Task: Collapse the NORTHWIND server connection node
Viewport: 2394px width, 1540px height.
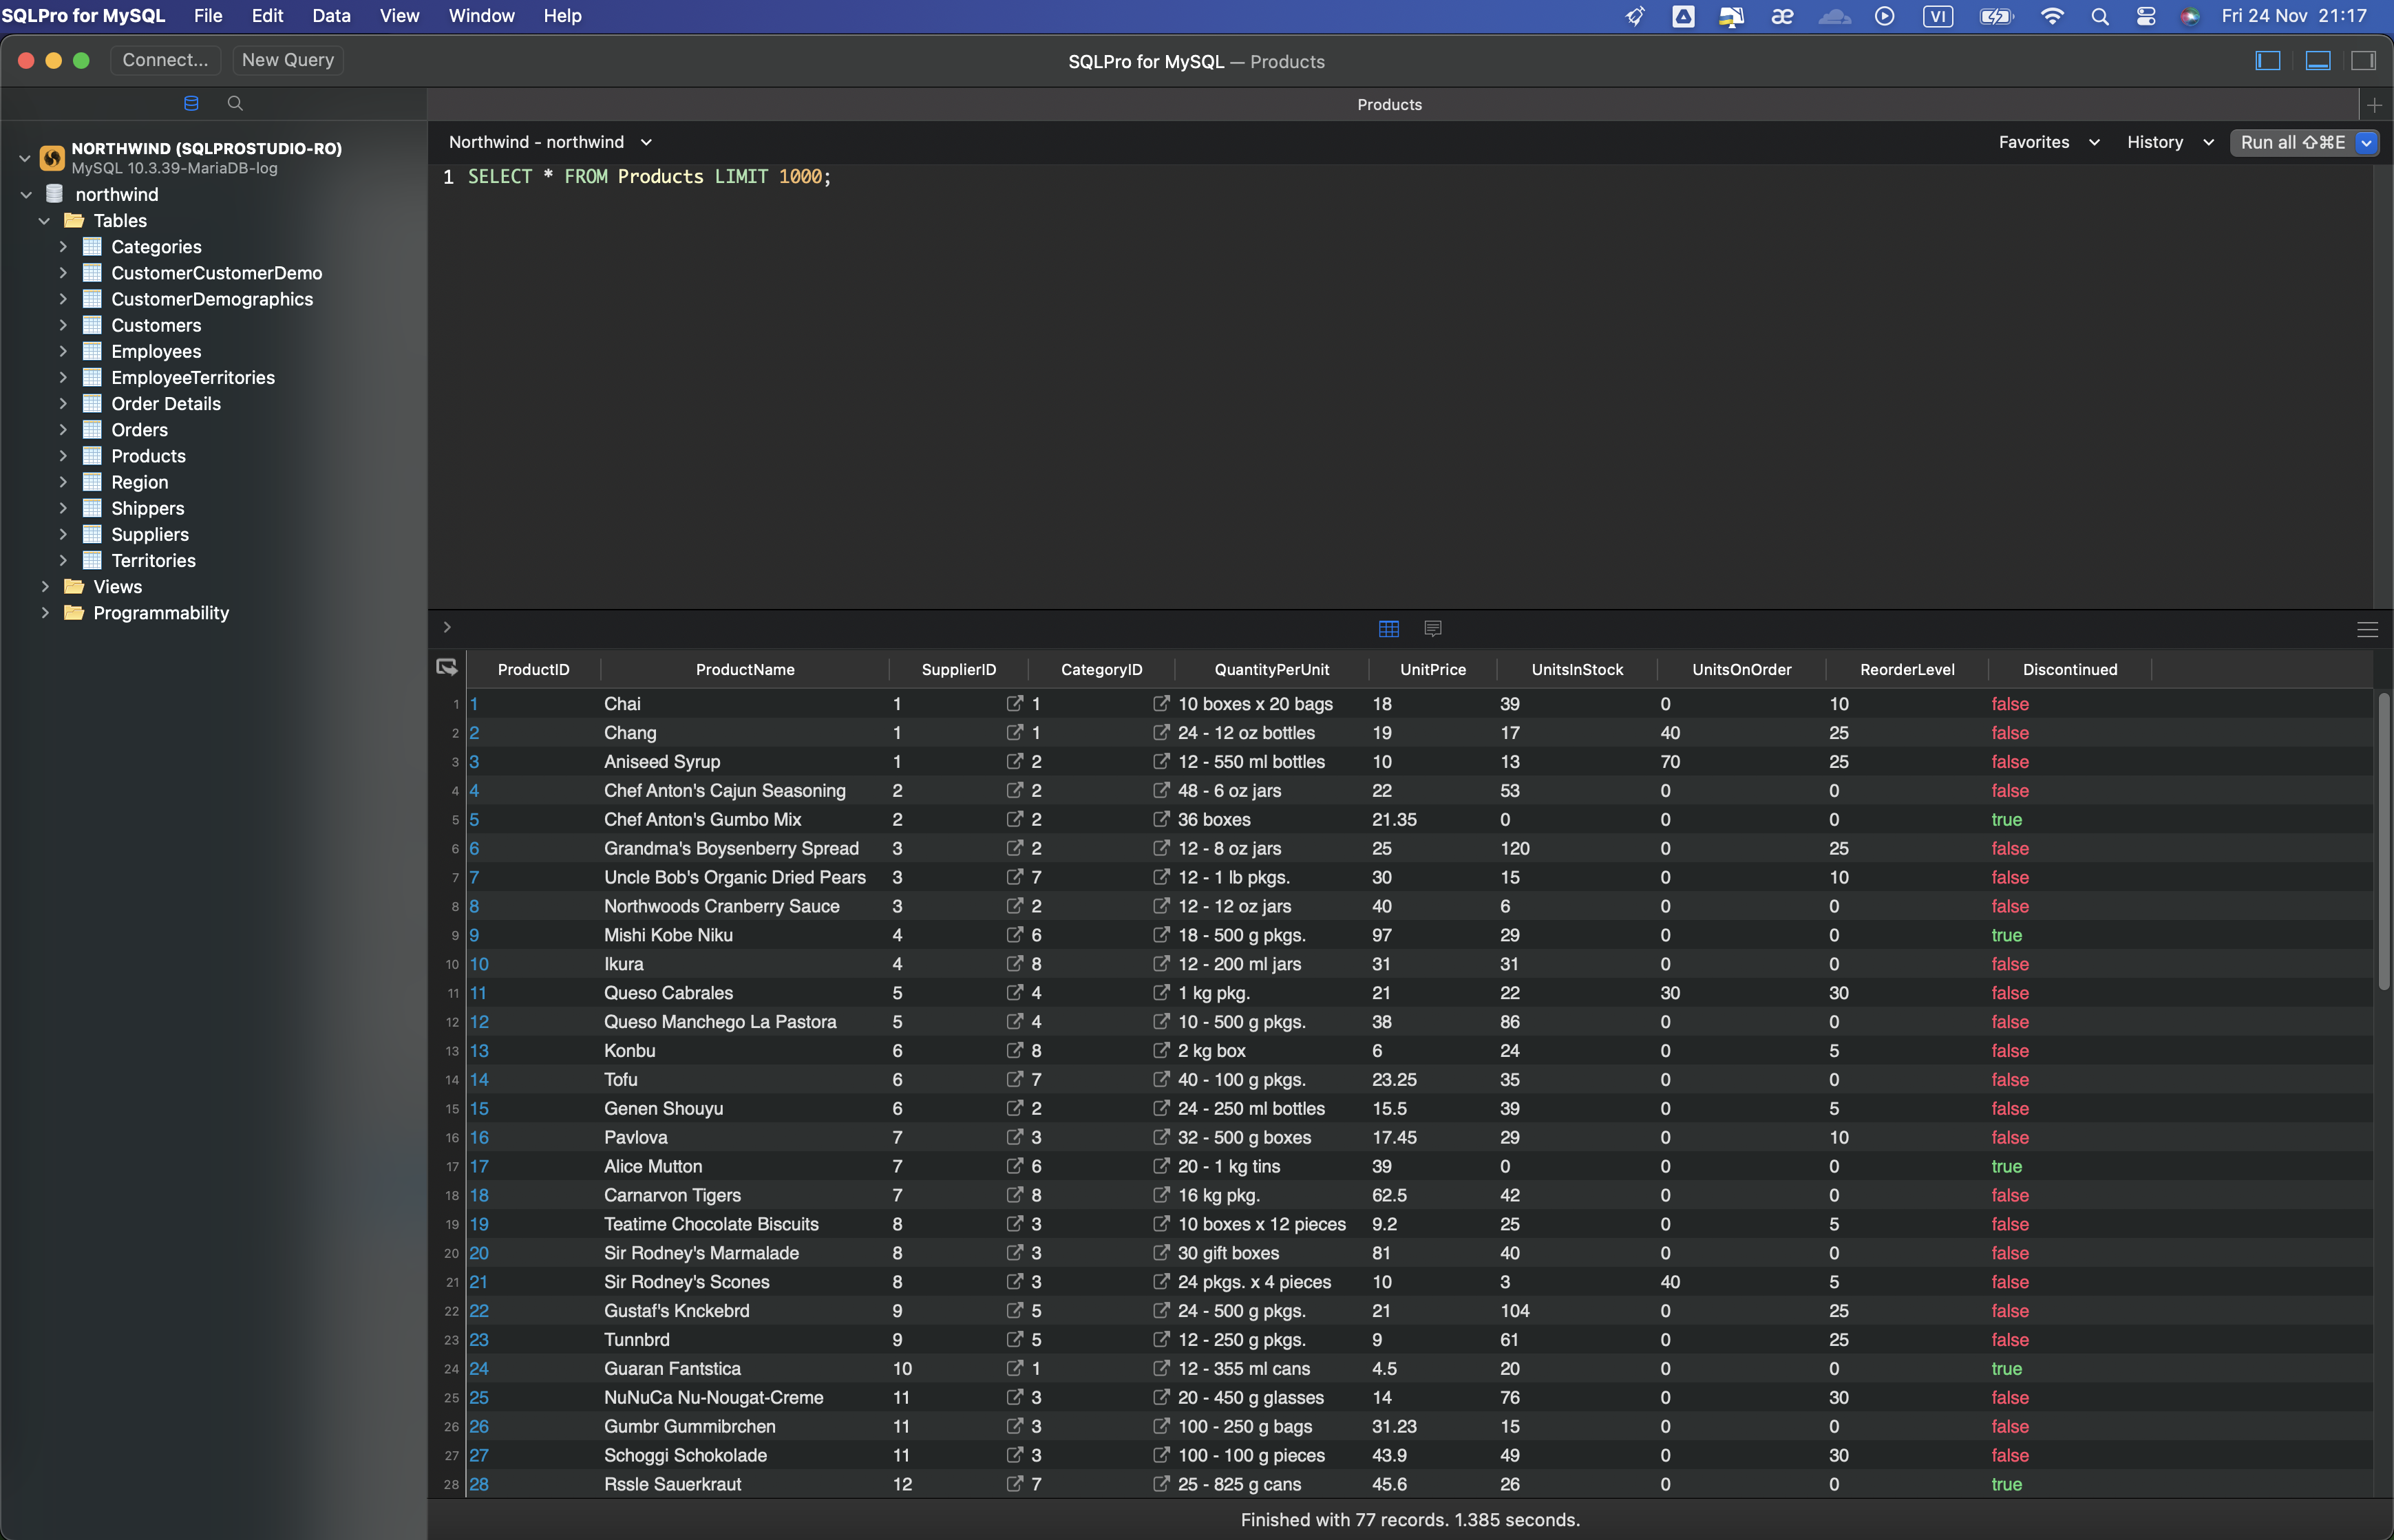Action: [x=25, y=157]
